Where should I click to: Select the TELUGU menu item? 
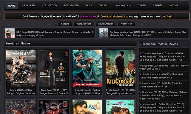click(104, 5)
